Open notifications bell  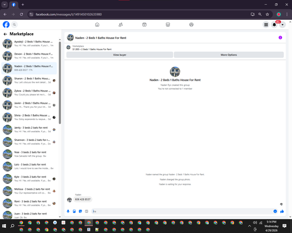[274, 24]
